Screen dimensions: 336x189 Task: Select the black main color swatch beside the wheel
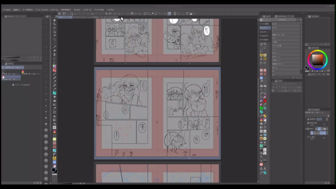[x=306, y=67]
